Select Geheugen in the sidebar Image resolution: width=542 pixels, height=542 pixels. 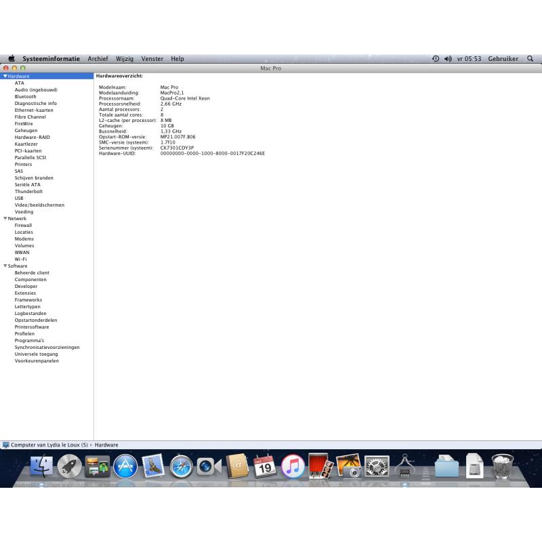click(26, 130)
